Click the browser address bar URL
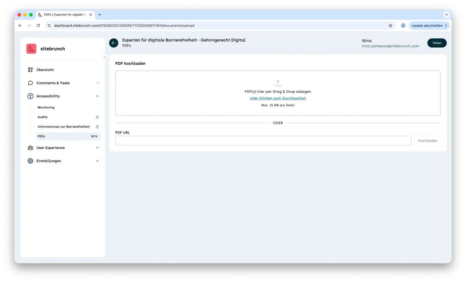Viewport: 466px width, 282px height. click(x=124, y=26)
